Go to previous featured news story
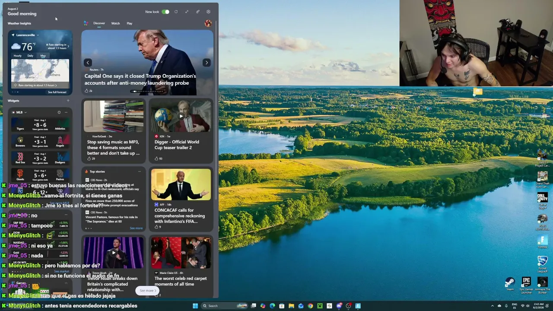The width and height of the screenshot is (553, 311). tap(88, 63)
